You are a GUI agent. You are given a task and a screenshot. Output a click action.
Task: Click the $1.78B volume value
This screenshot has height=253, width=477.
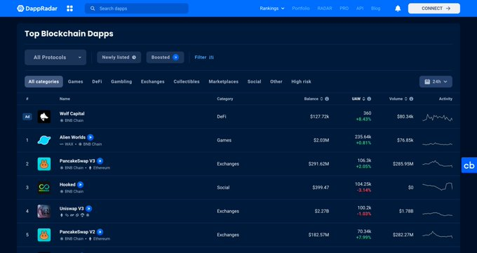(406, 212)
